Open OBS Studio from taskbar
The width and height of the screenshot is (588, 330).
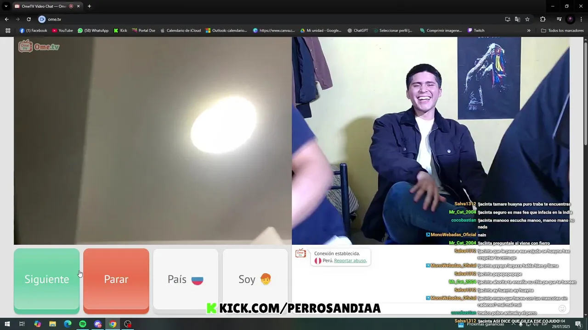(x=128, y=324)
